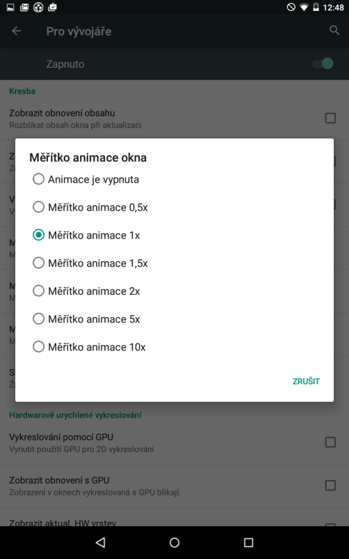The width and height of the screenshot is (349, 559).
Task: Check Zobrazit obnovení obsahu checkbox
Action: tap(330, 118)
